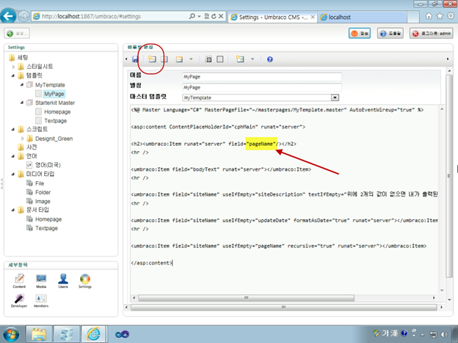
Task: Select the MyTemplate tree node
Action: tap(50, 85)
